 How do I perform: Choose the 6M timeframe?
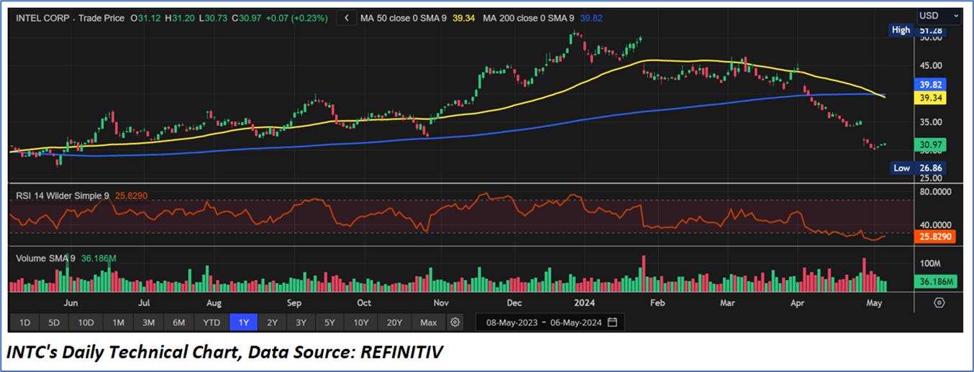pos(178,322)
